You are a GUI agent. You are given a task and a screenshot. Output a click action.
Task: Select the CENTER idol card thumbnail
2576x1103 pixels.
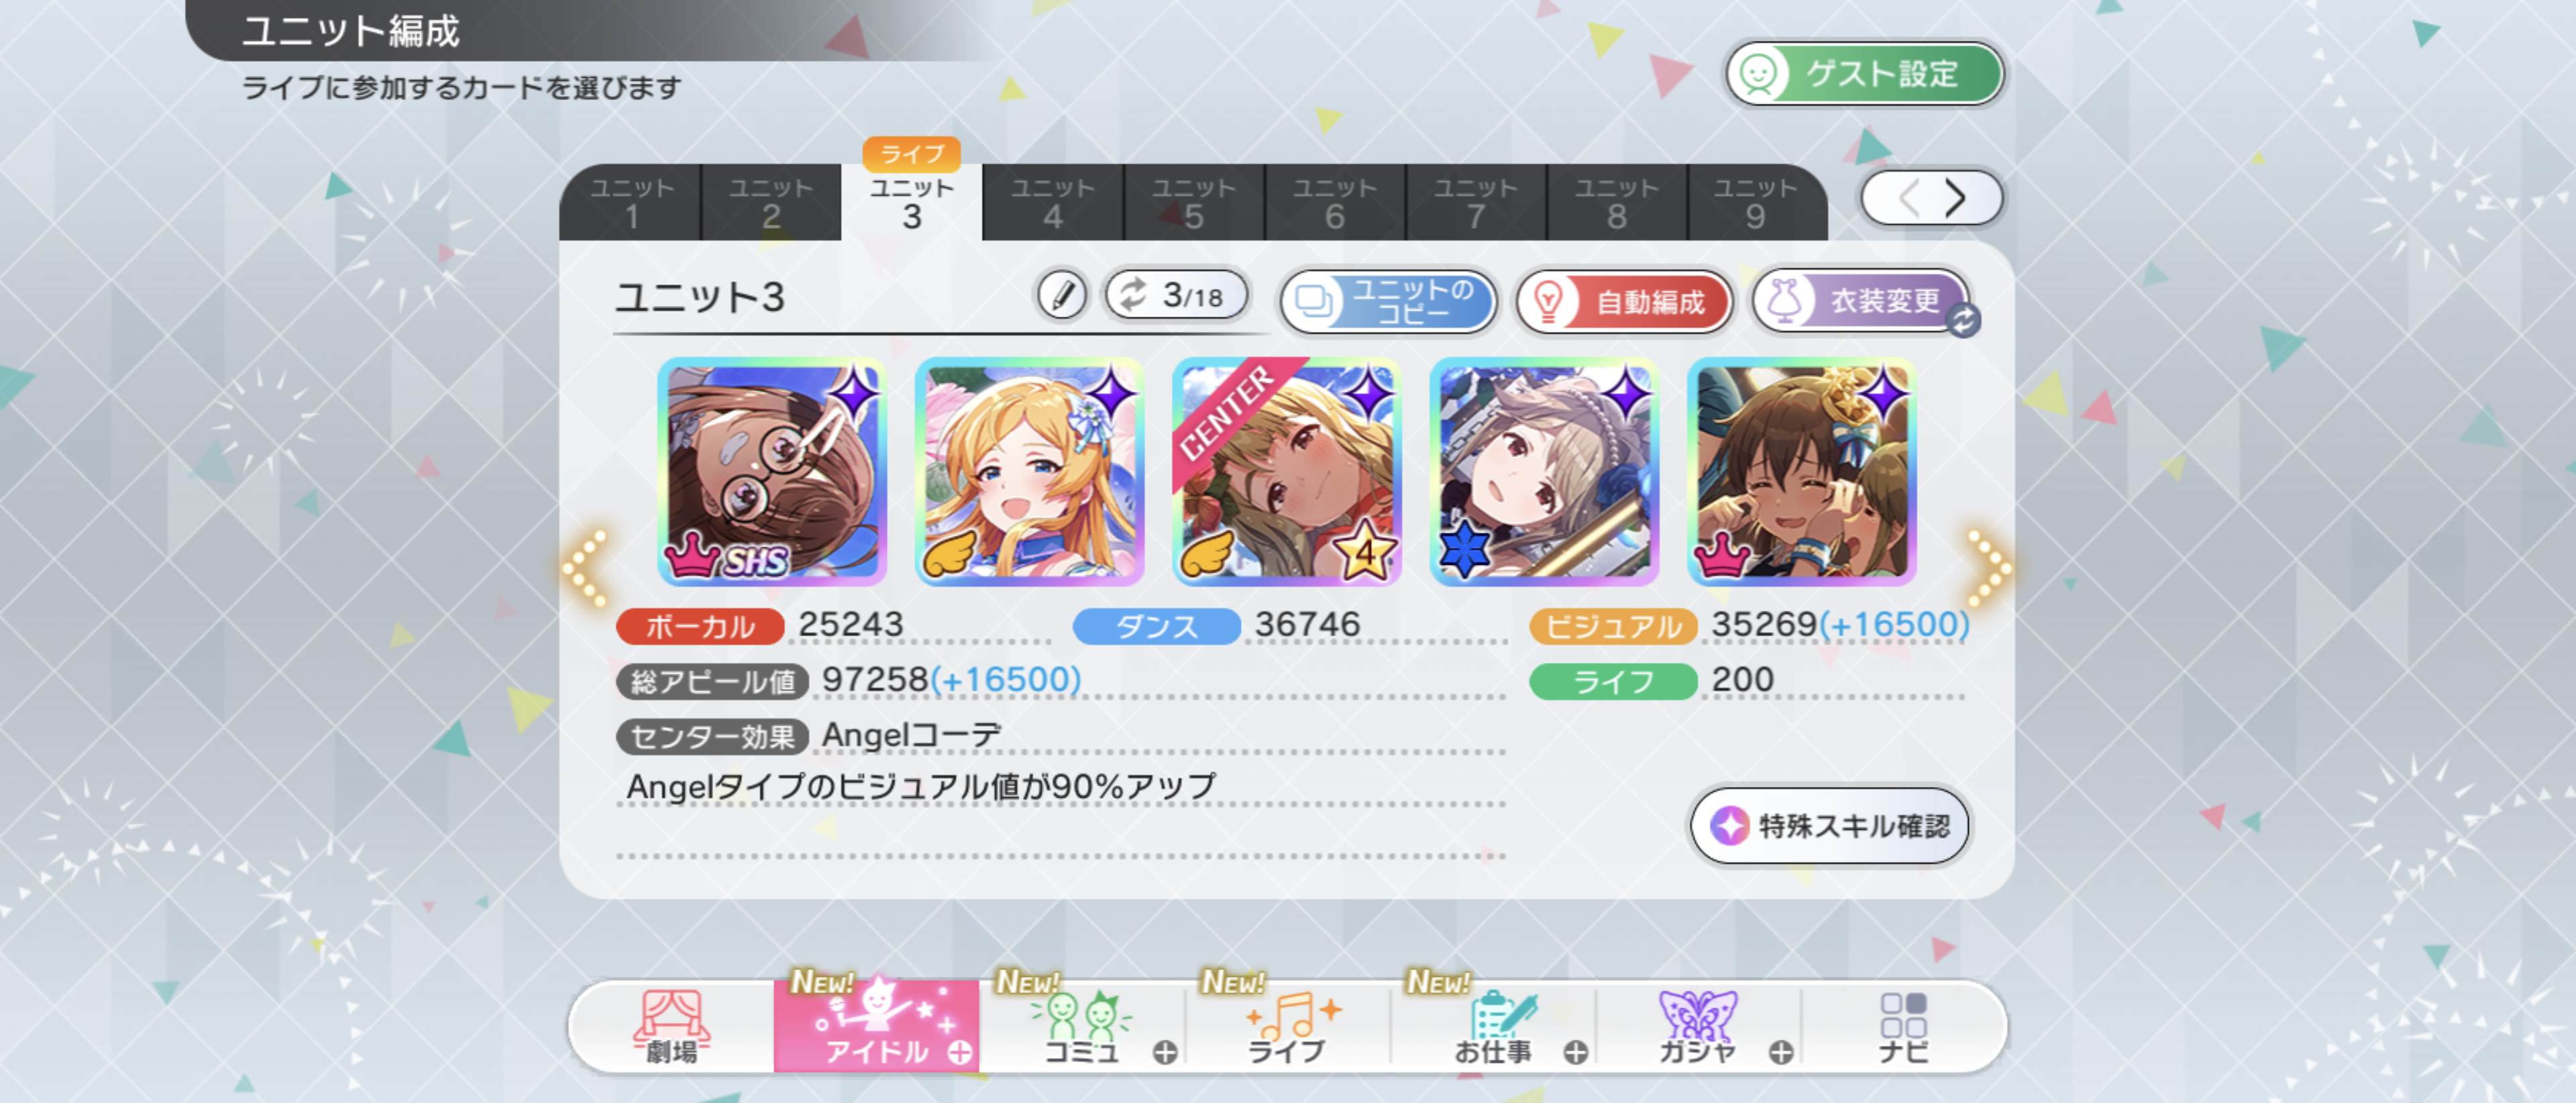tap(1287, 471)
